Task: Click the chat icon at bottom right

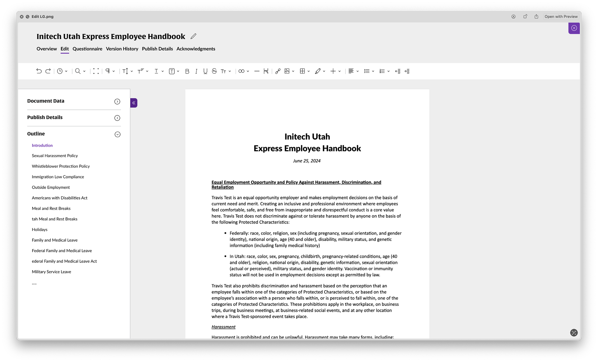Action: [574, 333]
